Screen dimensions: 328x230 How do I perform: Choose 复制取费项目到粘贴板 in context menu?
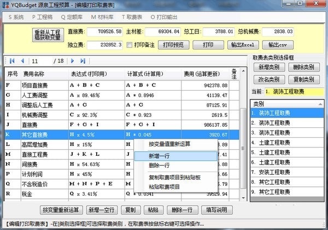click(175, 178)
